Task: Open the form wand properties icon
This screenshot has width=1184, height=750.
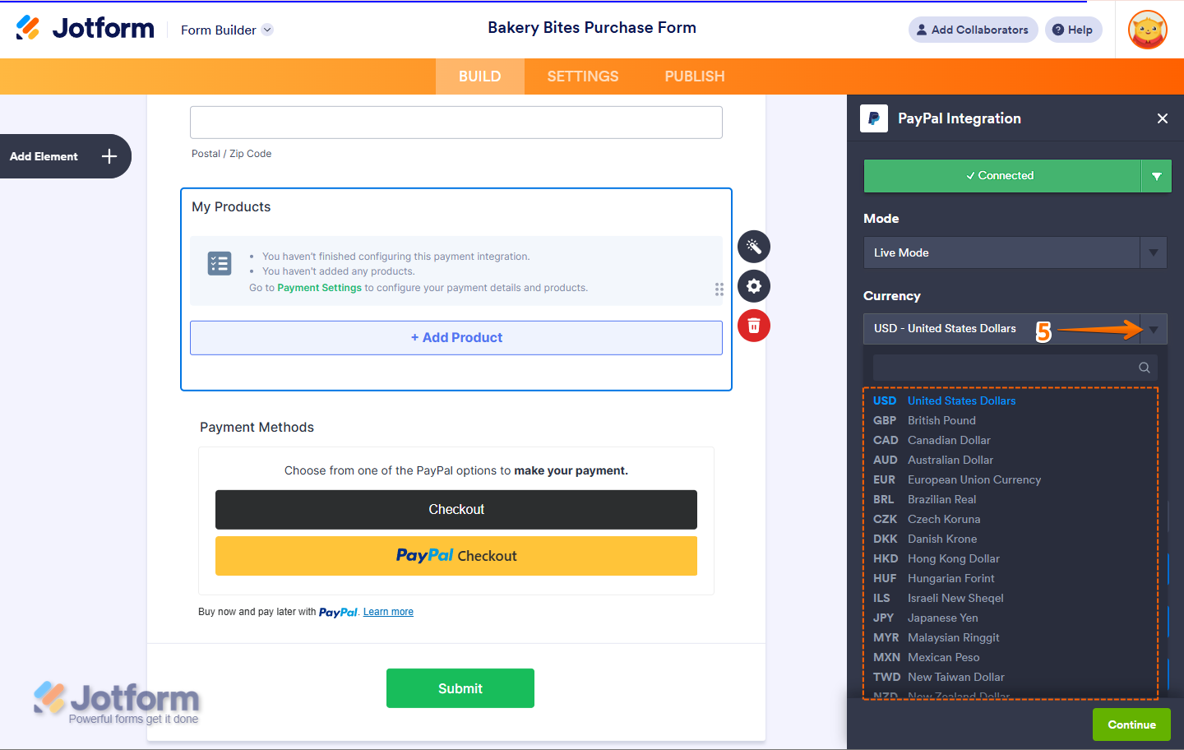Action: (754, 247)
